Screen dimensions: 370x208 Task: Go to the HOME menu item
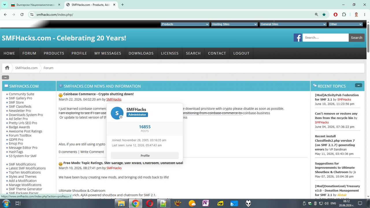click(9, 53)
